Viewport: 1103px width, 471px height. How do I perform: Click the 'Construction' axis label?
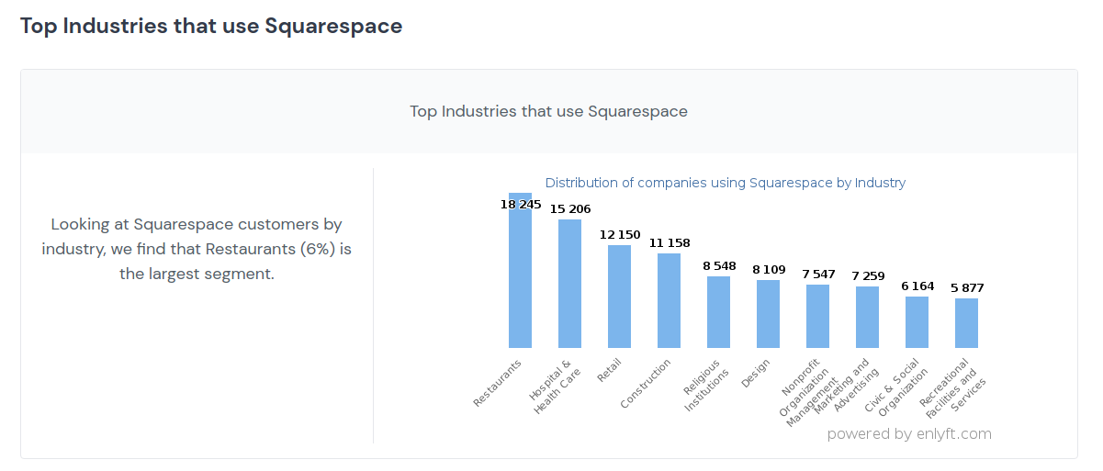pyautogui.click(x=646, y=383)
